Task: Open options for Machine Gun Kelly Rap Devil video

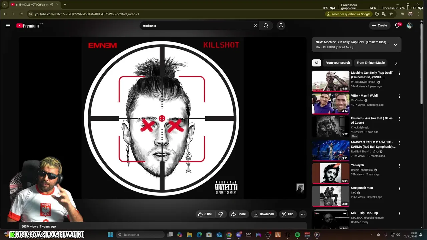Action: pyautogui.click(x=400, y=73)
